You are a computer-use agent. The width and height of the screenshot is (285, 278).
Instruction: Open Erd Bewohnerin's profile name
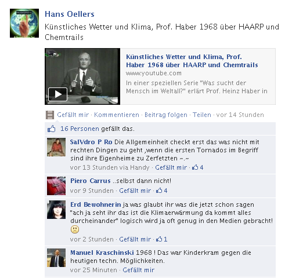[96, 204]
